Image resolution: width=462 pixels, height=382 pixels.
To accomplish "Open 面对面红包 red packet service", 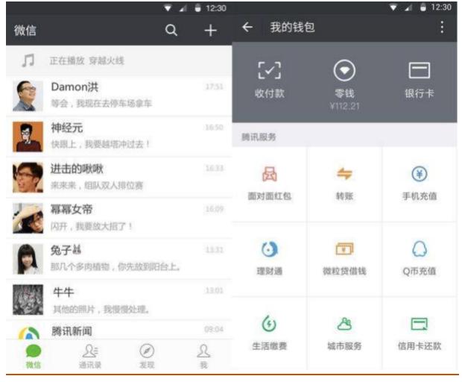I will (x=269, y=184).
